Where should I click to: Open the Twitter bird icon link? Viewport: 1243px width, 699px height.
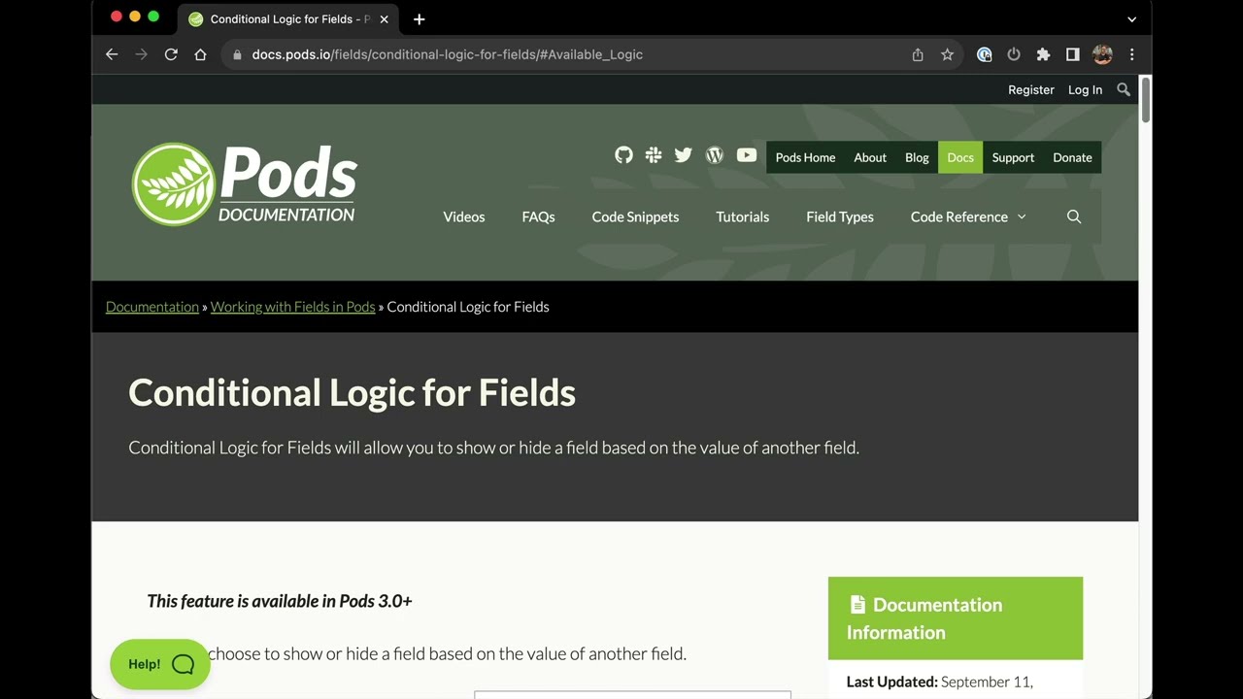(x=684, y=155)
